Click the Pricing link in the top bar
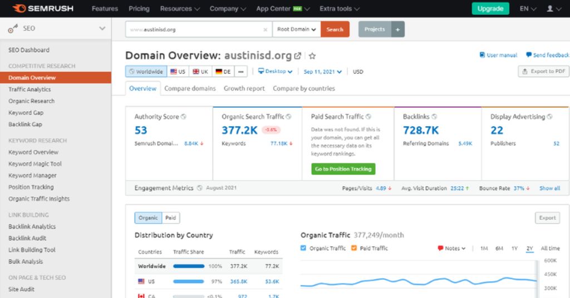The image size is (570, 298). (139, 9)
